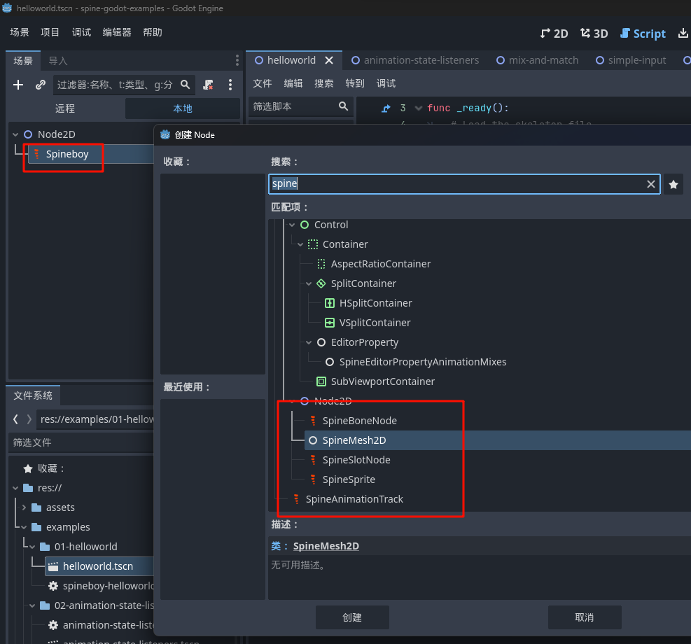Clear the spine search text
The image size is (691, 644).
click(x=650, y=184)
